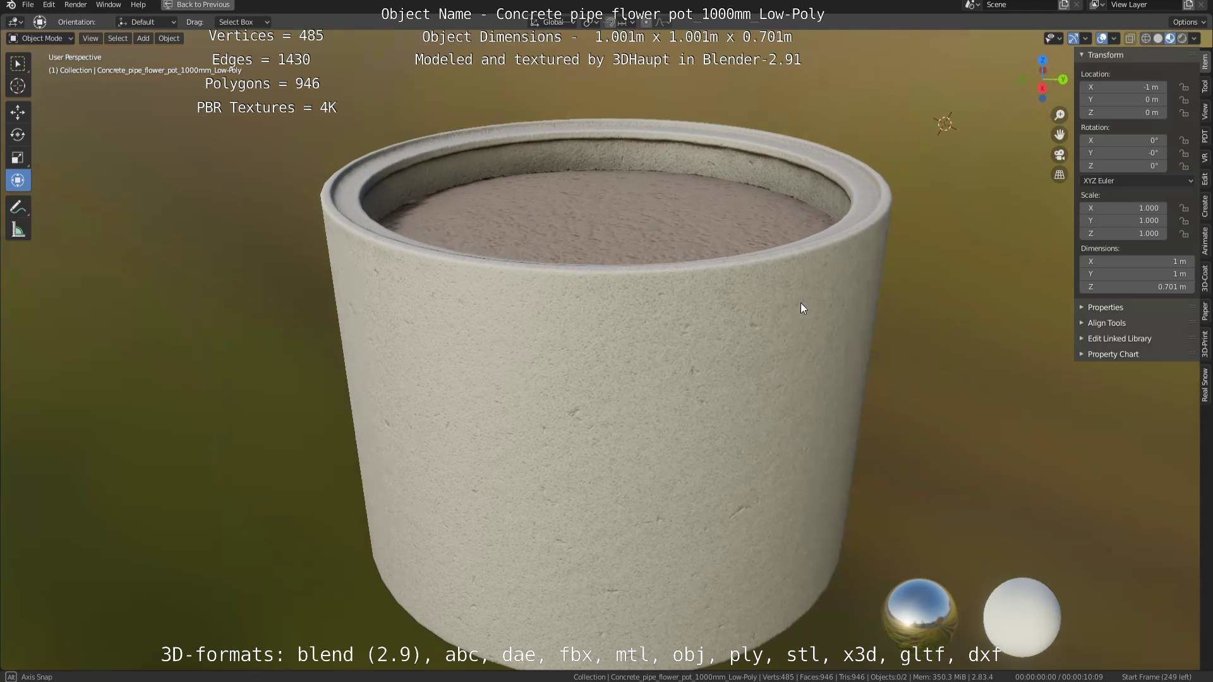Screen dimensions: 1213x682
Task: Open the editor type selector icon
Action: pyautogui.click(x=15, y=22)
